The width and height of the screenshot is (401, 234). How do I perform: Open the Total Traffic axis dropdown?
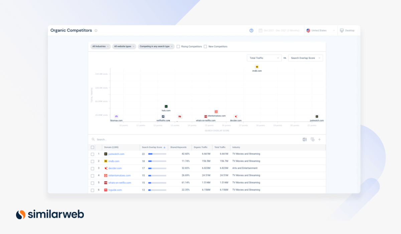coord(264,58)
